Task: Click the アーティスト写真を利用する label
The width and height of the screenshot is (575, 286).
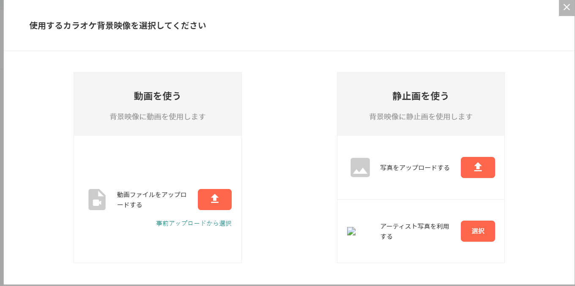Action: (415, 231)
